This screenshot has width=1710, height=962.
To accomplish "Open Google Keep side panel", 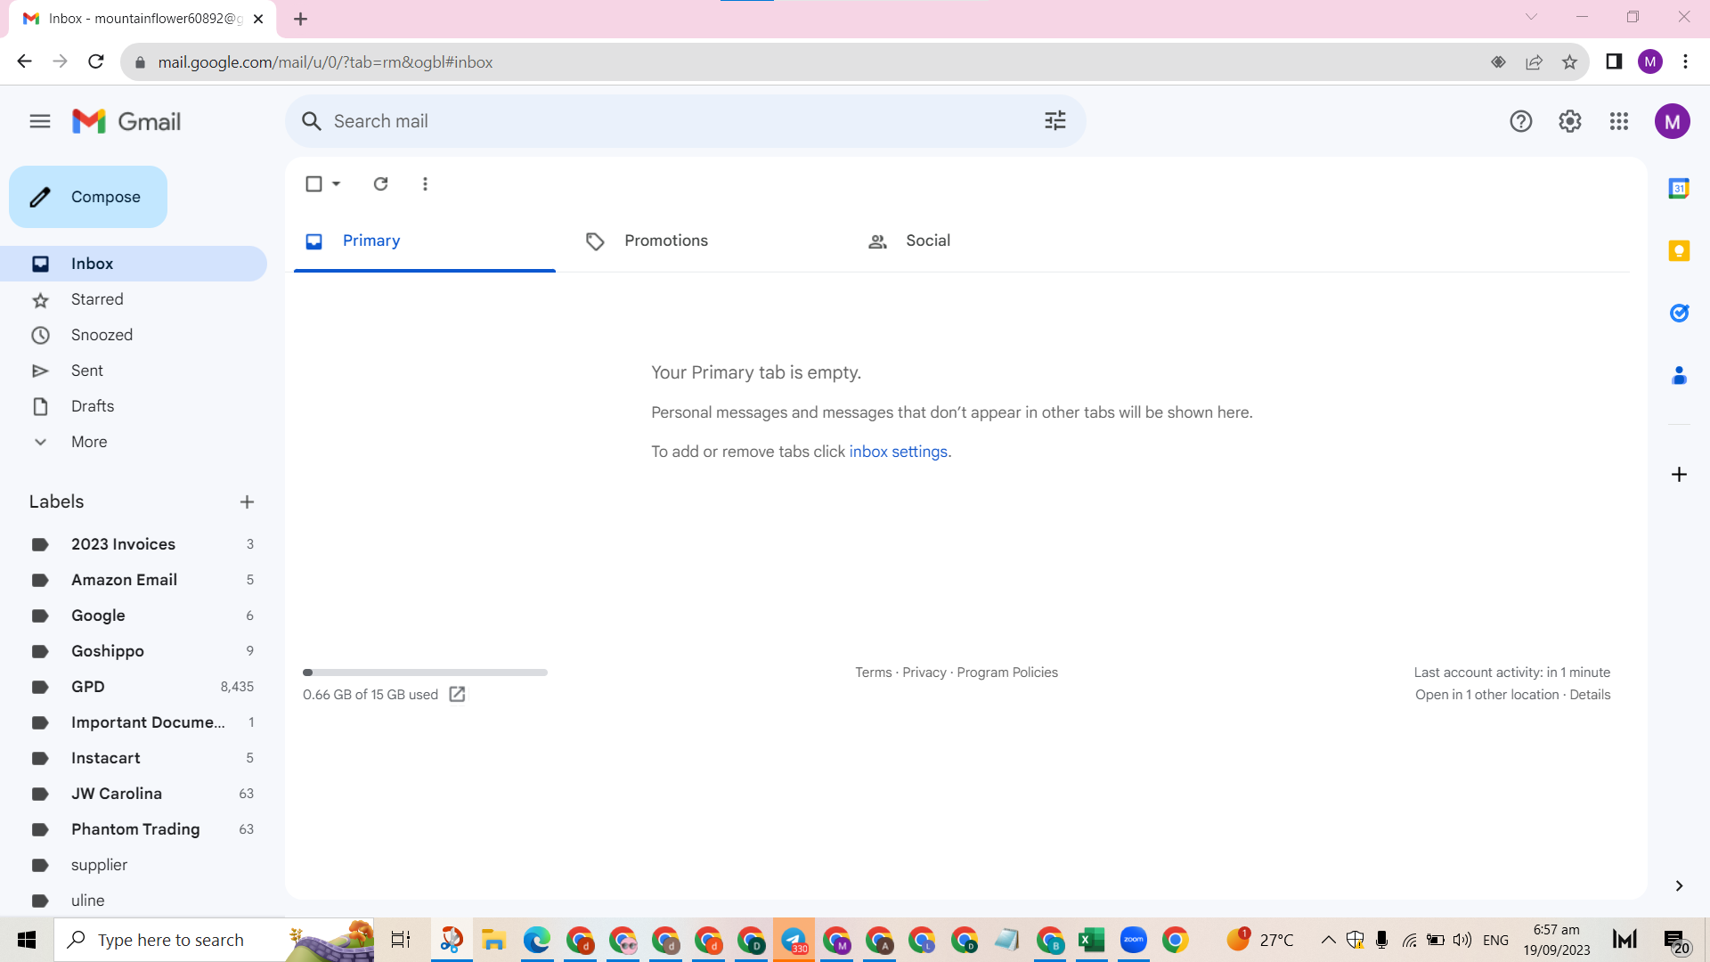I will (x=1679, y=250).
